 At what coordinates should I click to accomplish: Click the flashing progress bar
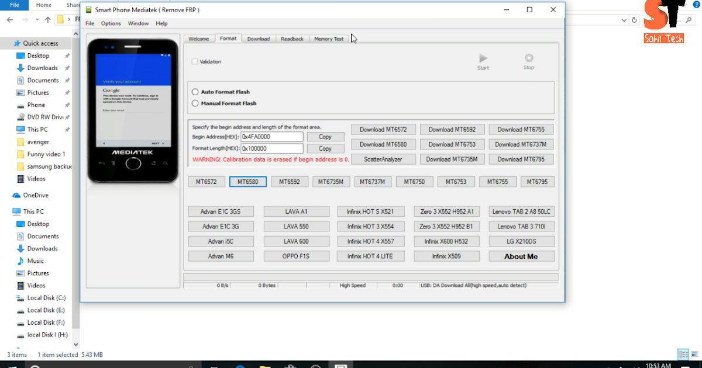pos(371,277)
